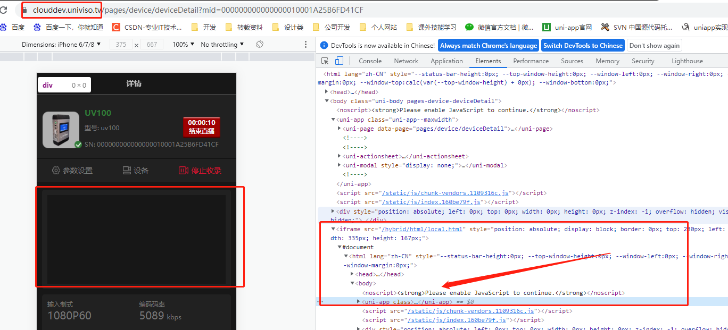Open the Console tab
This screenshot has width=728, height=330.
click(370, 61)
